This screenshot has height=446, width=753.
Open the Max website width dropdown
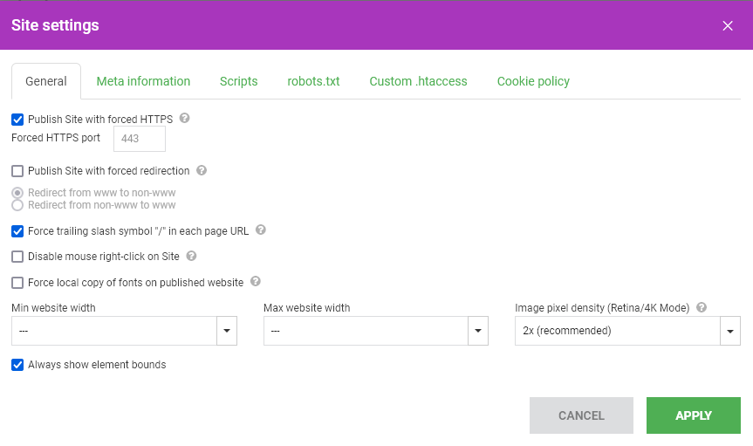(x=376, y=331)
